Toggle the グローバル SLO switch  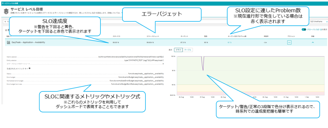[x=304, y=29]
